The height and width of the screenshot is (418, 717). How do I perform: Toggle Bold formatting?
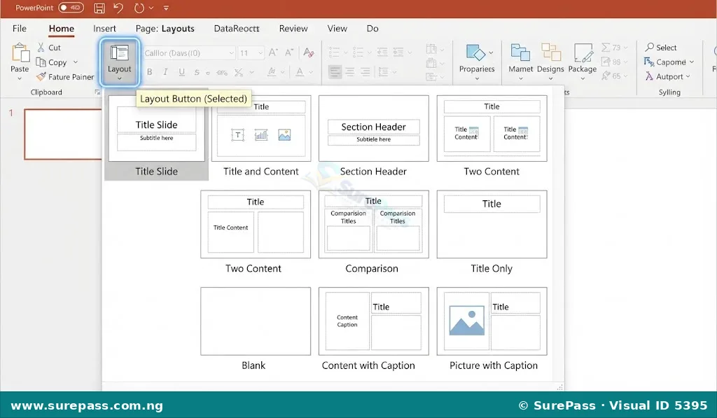click(150, 72)
